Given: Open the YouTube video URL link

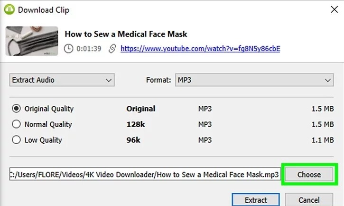Looking at the screenshot, I should 200,49.
